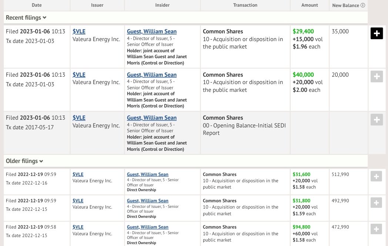Click the Transaction column header
This screenshot has height=246, width=388.
coord(245,5)
